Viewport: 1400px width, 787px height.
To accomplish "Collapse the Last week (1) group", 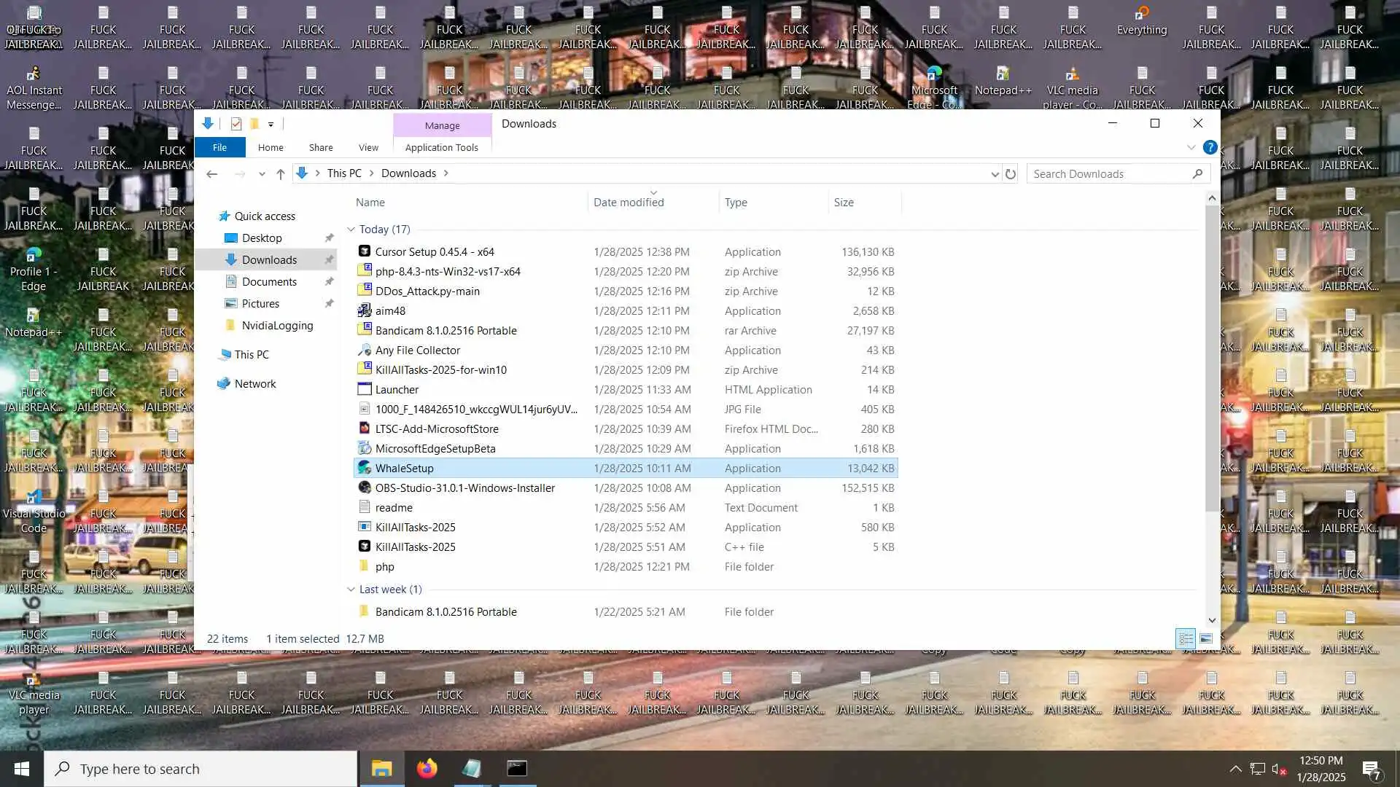I will tap(351, 590).
